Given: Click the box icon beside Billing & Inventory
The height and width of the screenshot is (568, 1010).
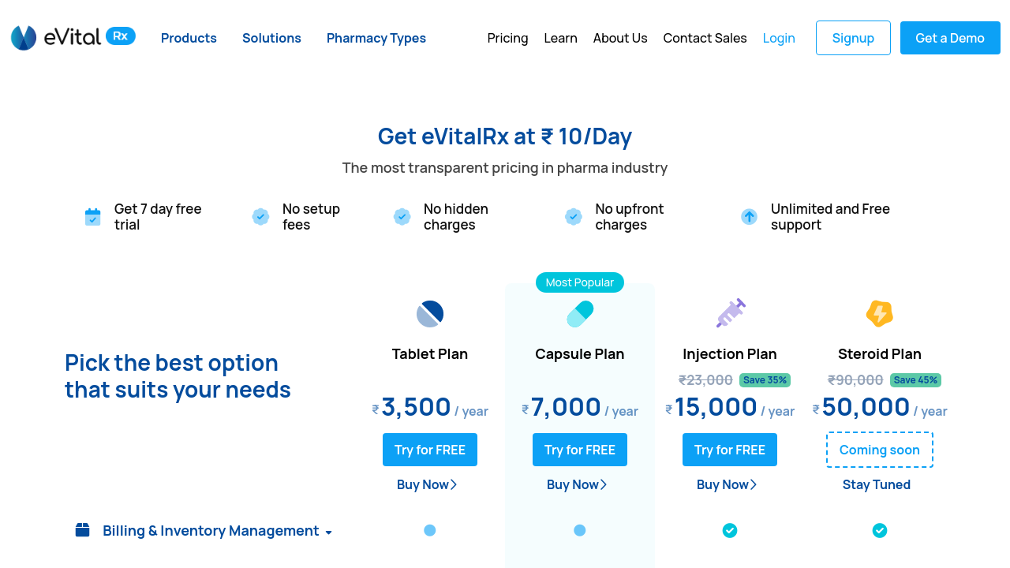Looking at the screenshot, I should [83, 530].
